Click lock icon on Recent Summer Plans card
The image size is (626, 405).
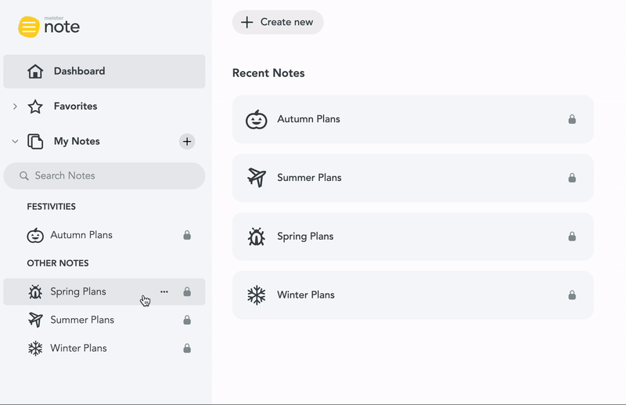(572, 178)
